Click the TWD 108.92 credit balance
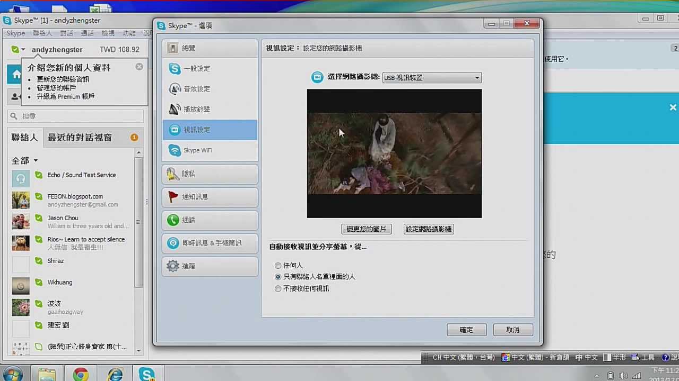The width and height of the screenshot is (679, 381). 119,50
